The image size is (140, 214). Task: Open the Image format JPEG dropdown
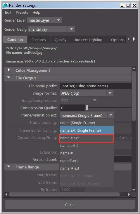(87, 93)
